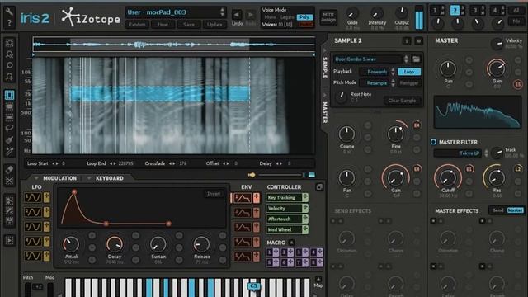Click the zoom out magnifier icon
528x297 pixels.
(x=9, y=77)
